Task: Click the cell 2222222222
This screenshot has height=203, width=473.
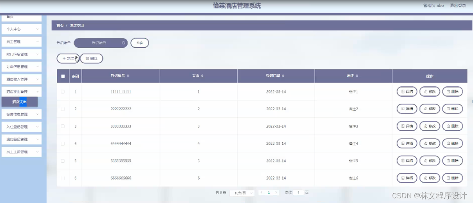Action: [x=121, y=109]
